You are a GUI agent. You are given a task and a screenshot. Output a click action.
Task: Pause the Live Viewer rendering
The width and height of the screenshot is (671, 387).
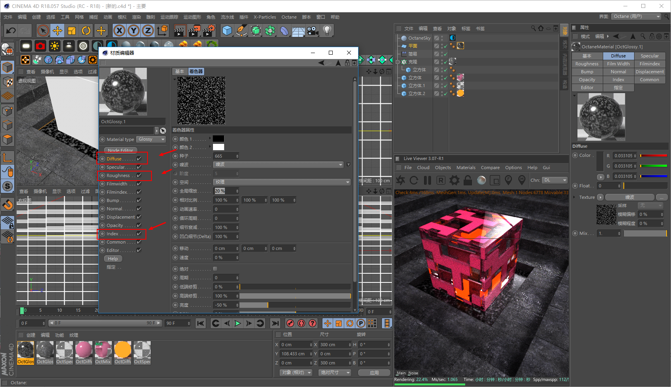(427, 180)
